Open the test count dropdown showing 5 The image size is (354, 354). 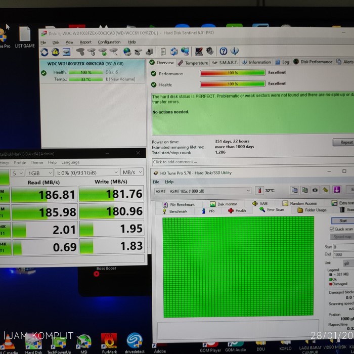click(17, 173)
